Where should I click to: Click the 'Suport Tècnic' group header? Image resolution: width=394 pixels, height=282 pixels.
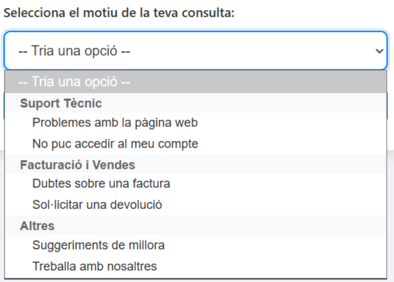click(x=61, y=103)
